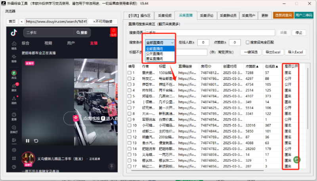This screenshot has width=317, height=181.
Task: Click the 导入Excel button
Action: (295, 52)
